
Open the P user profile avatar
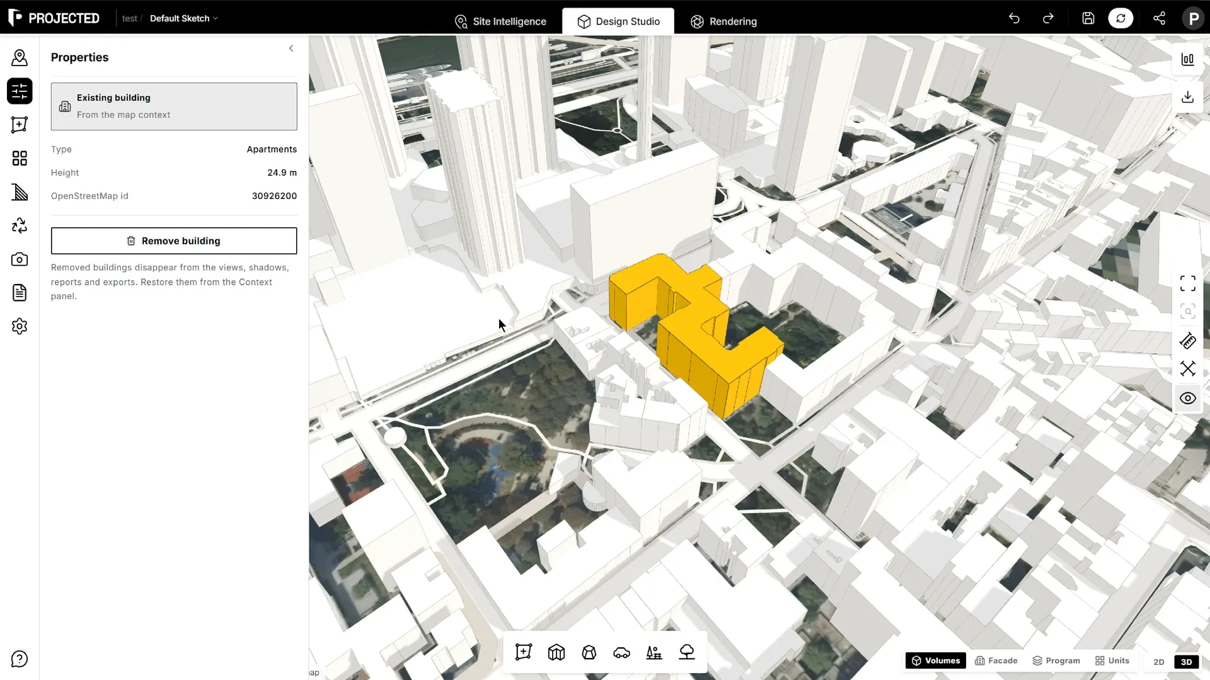point(1193,18)
